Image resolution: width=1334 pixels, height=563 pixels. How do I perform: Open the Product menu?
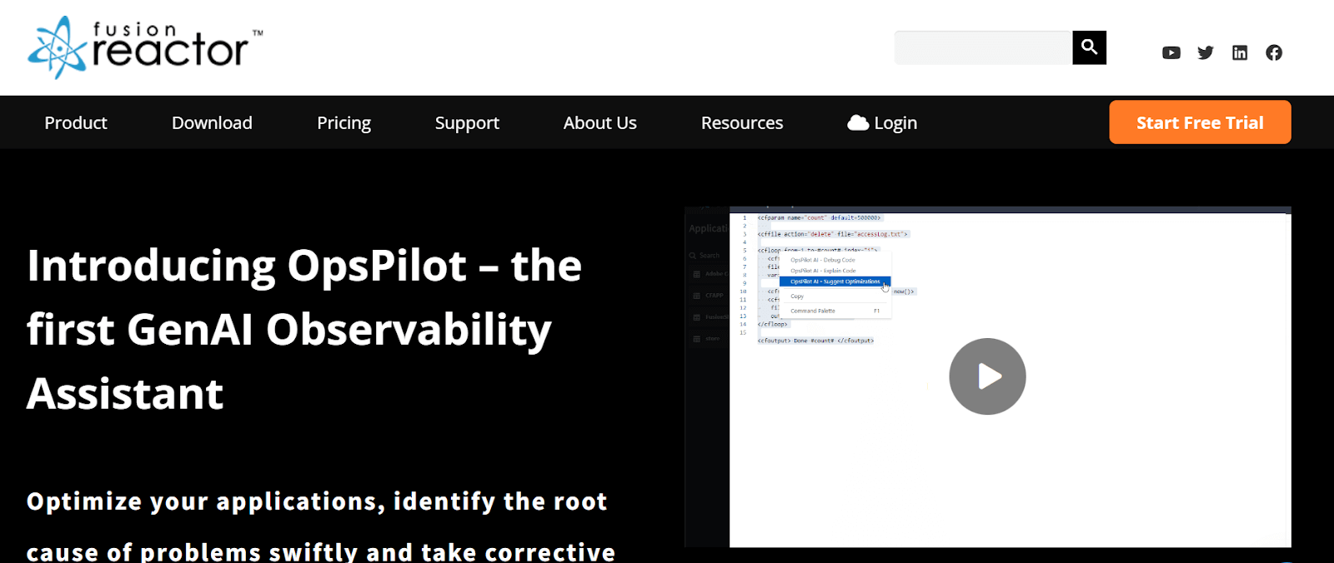76,123
